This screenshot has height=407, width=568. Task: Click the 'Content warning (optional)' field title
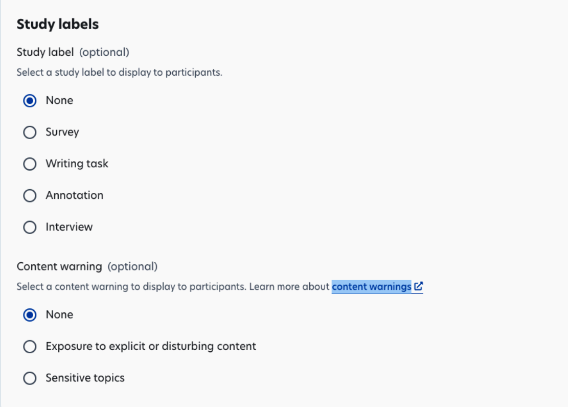click(x=87, y=266)
